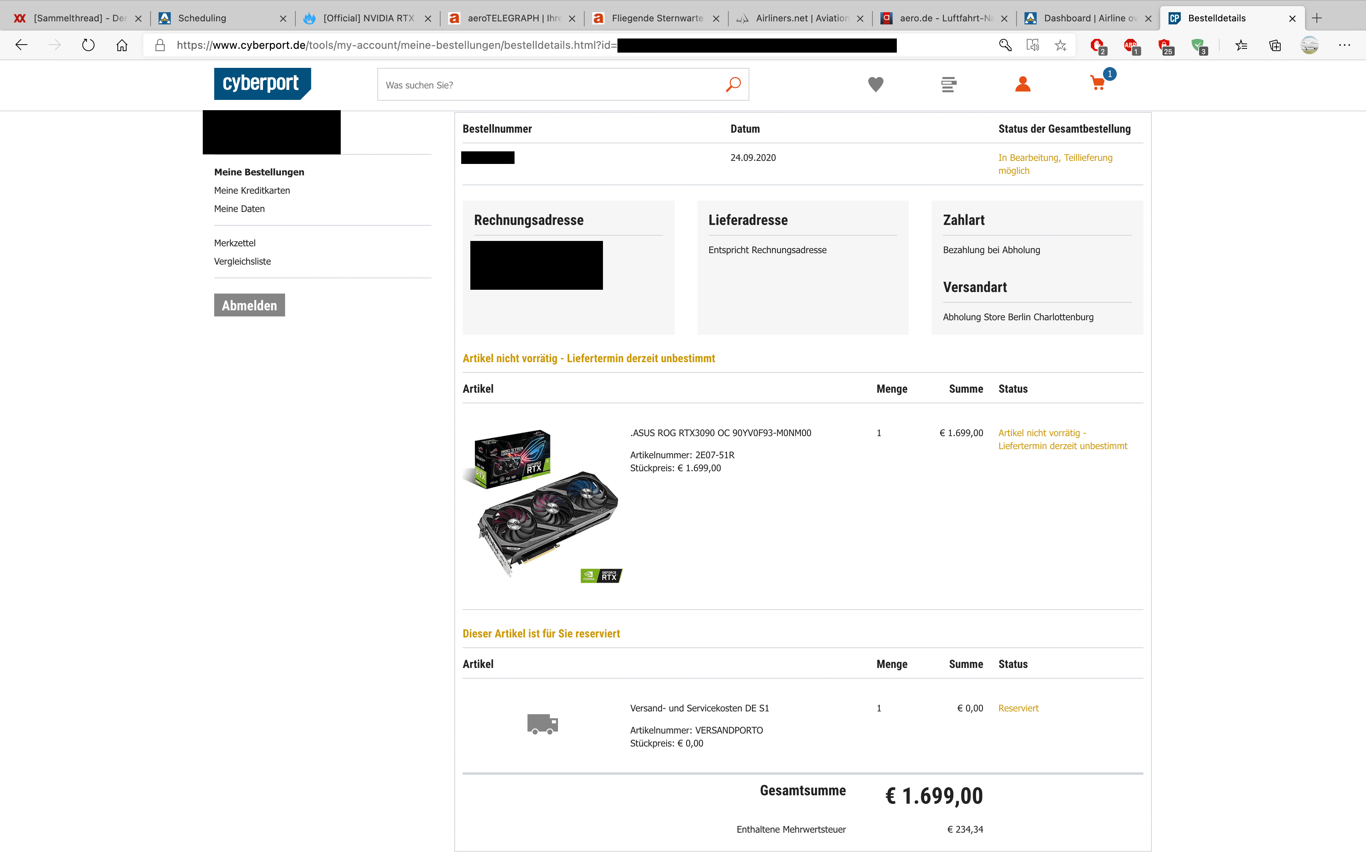The width and height of the screenshot is (1366, 854).
Task: Open the red extension icon with badge 25
Action: pyautogui.click(x=1166, y=46)
